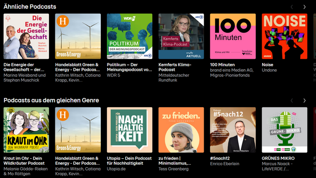The height and width of the screenshot is (178, 316).
Task: Open Kemferts Klima-Podcast cover art
Action: click(181, 36)
